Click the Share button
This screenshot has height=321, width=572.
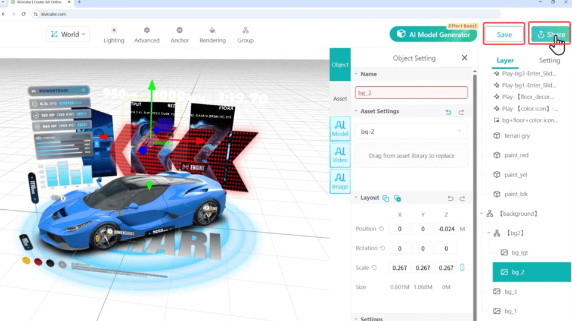point(550,34)
